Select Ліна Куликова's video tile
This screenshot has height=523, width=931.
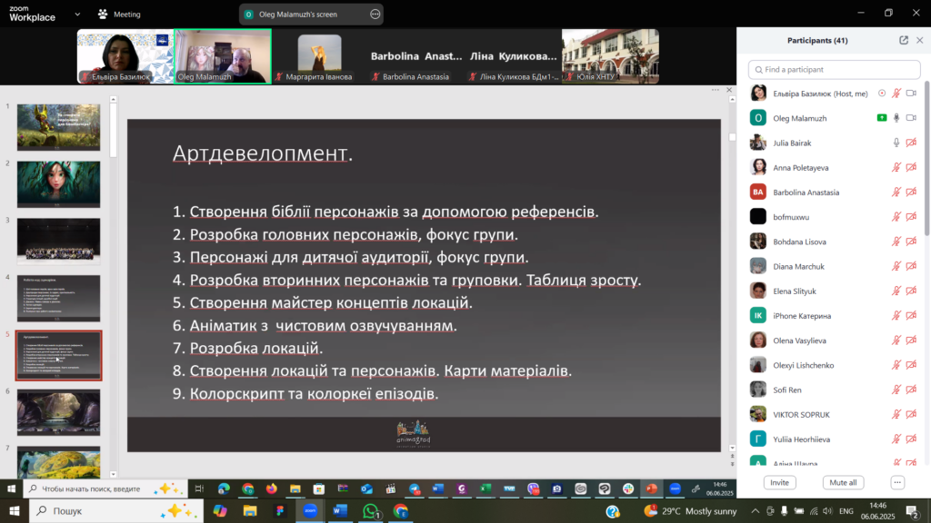[513, 56]
